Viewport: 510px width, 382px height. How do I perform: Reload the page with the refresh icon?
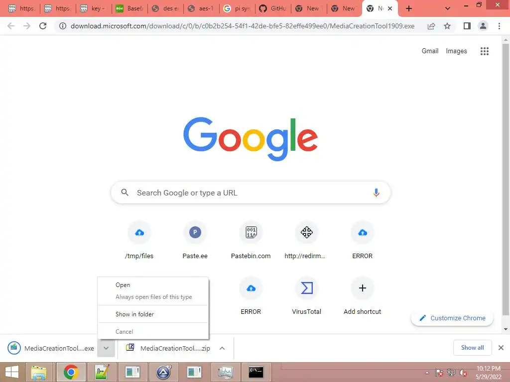click(x=43, y=26)
